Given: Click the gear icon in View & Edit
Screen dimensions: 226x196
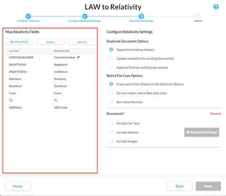Looking at the screenshot, I should (x=12, y=42).
